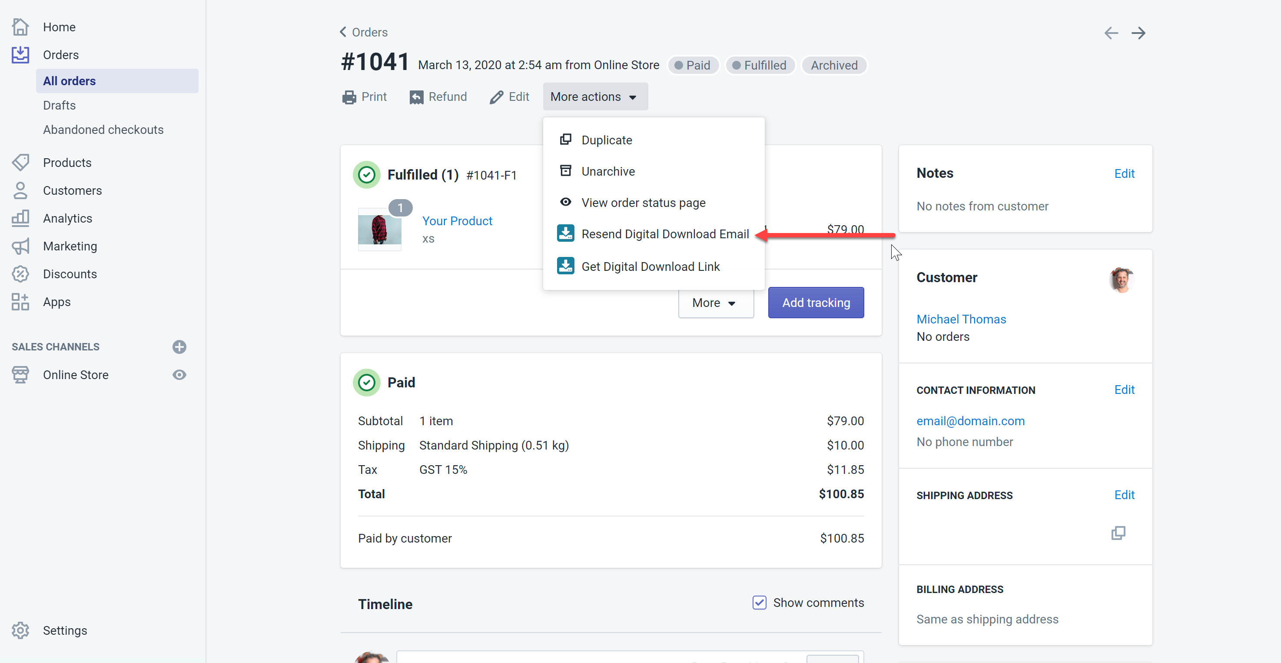The height and width of the screenshot is (663, 1281).
Task: Expand the More dropdown in the fulfillment card
Action: (x=715, y=303)
